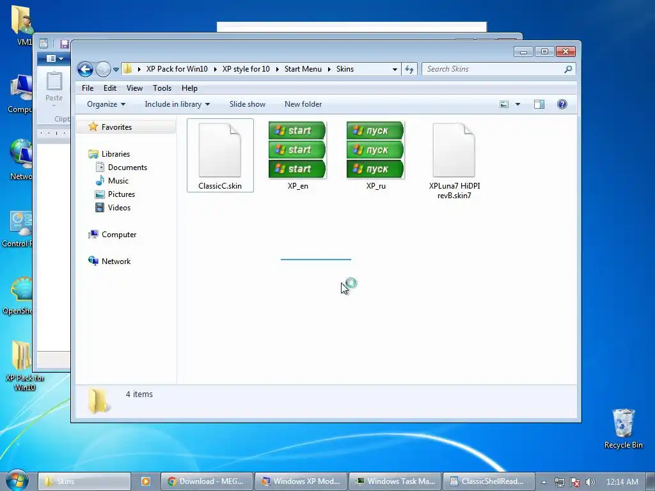Open the Control Panel desktop icon
Viewport: 655px width, 491px height.
pyautogui.click(x=17, y=230)
